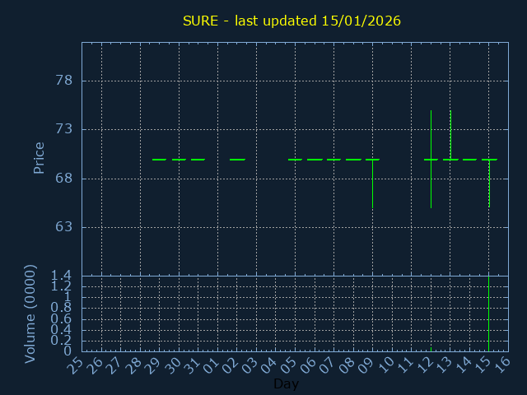This screenshot has height=395, width=527.
Task: Click the green lower wick on day 09
Action: pos(372,185)
